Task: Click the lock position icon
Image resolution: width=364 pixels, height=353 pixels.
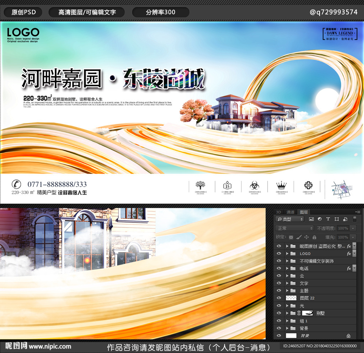Action: pos(306,237)
